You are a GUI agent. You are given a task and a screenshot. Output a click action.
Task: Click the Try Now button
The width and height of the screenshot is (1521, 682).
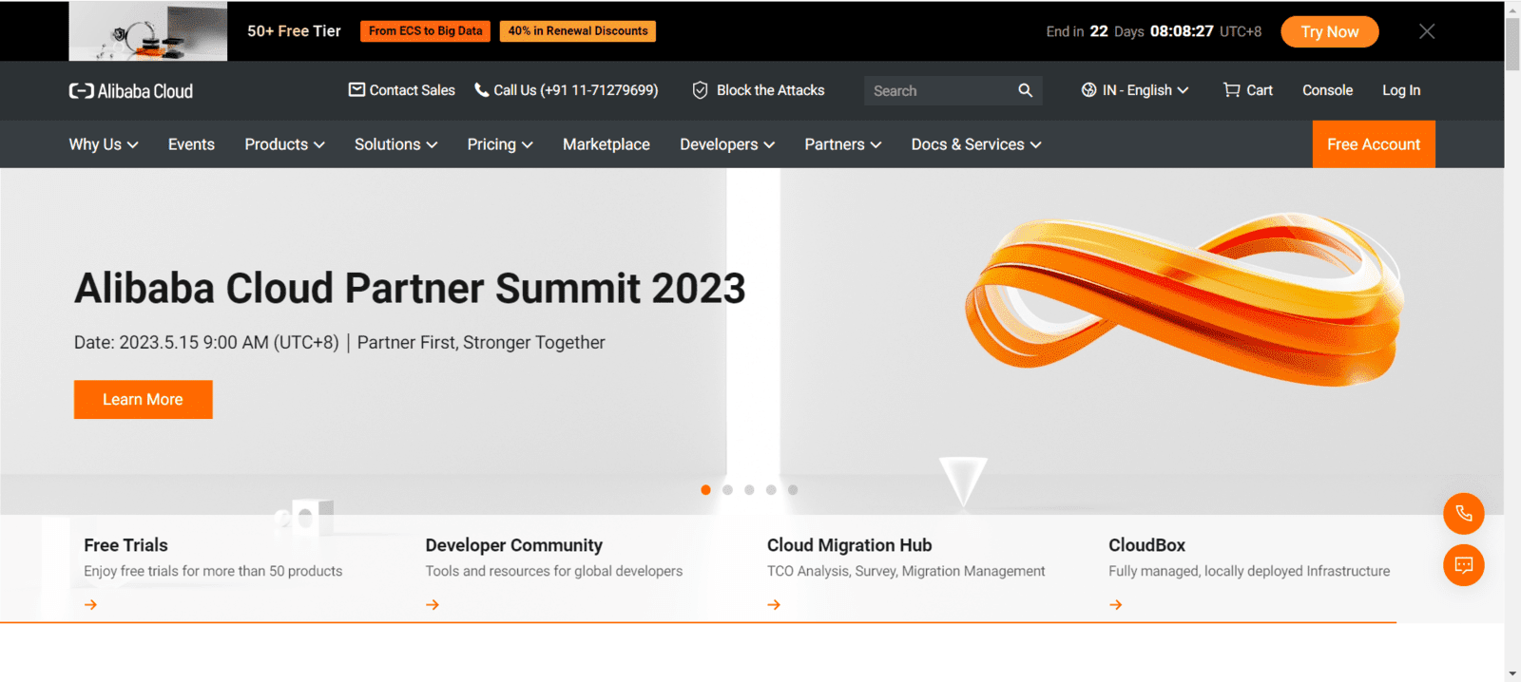coord(1330,31)
